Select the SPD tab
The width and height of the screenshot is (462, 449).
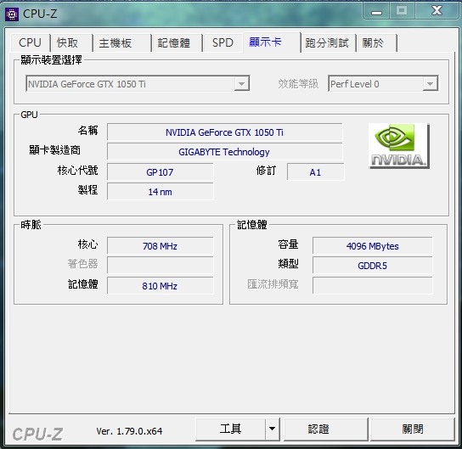[223, 43]
